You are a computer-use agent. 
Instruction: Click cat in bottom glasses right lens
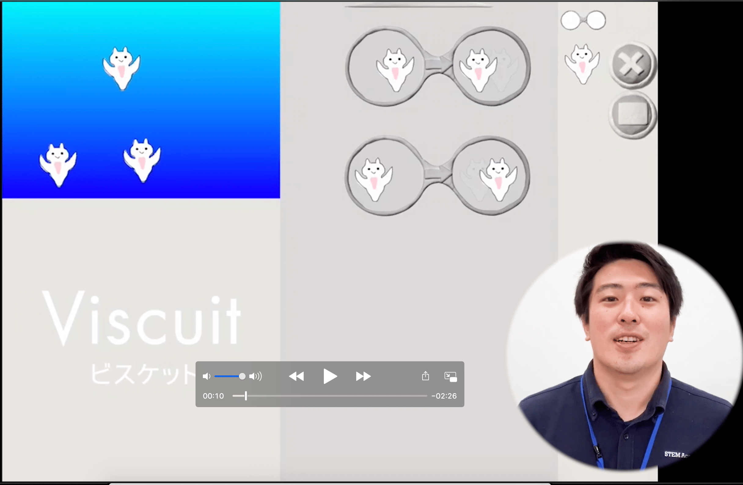coord(498,180)
